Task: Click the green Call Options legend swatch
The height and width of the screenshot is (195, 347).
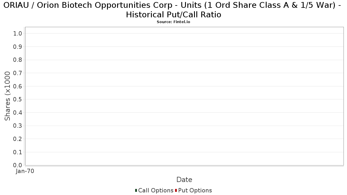Action: tap(136, 190)
